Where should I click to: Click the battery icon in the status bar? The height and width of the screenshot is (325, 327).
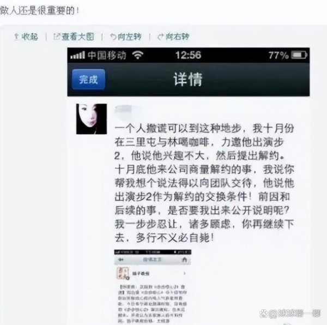coord(299,55)
